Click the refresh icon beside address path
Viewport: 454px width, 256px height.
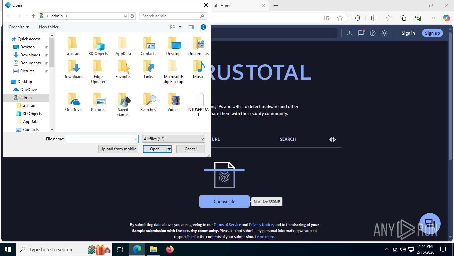pyautogui.click(x=132, y=16)
